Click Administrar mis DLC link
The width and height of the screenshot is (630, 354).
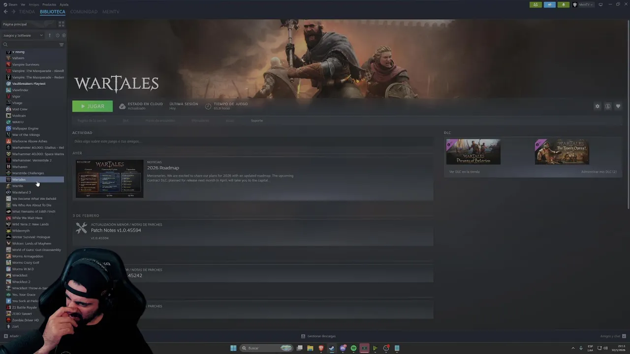click(598, 172)
